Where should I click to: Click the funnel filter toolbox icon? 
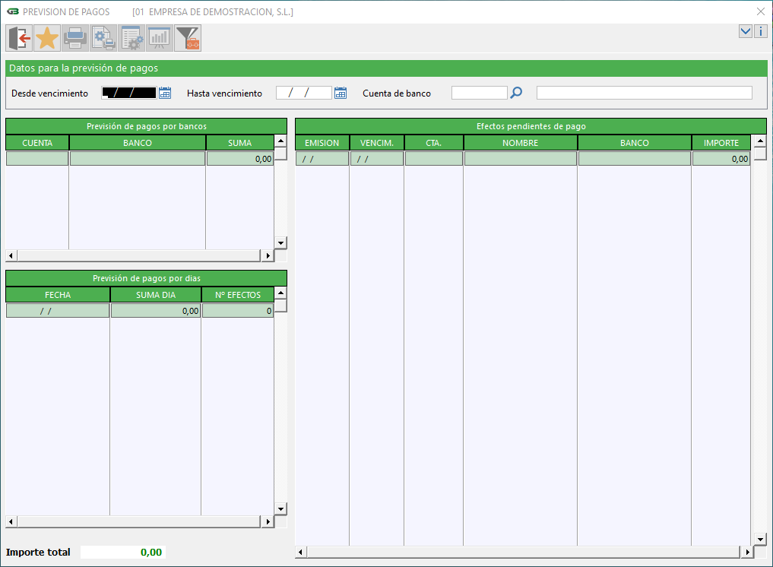[x=188, y=37]
